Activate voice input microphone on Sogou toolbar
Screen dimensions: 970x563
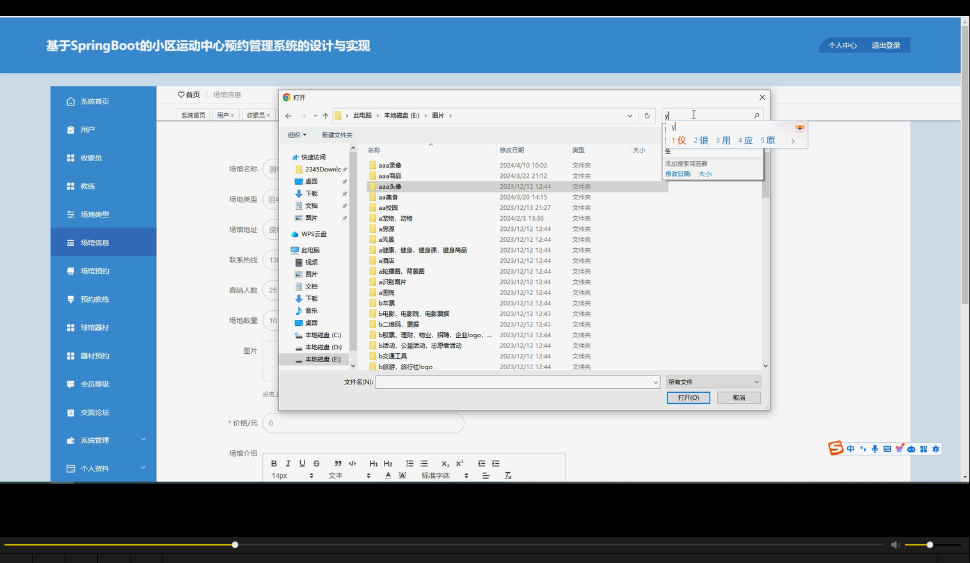click(875, 448)
